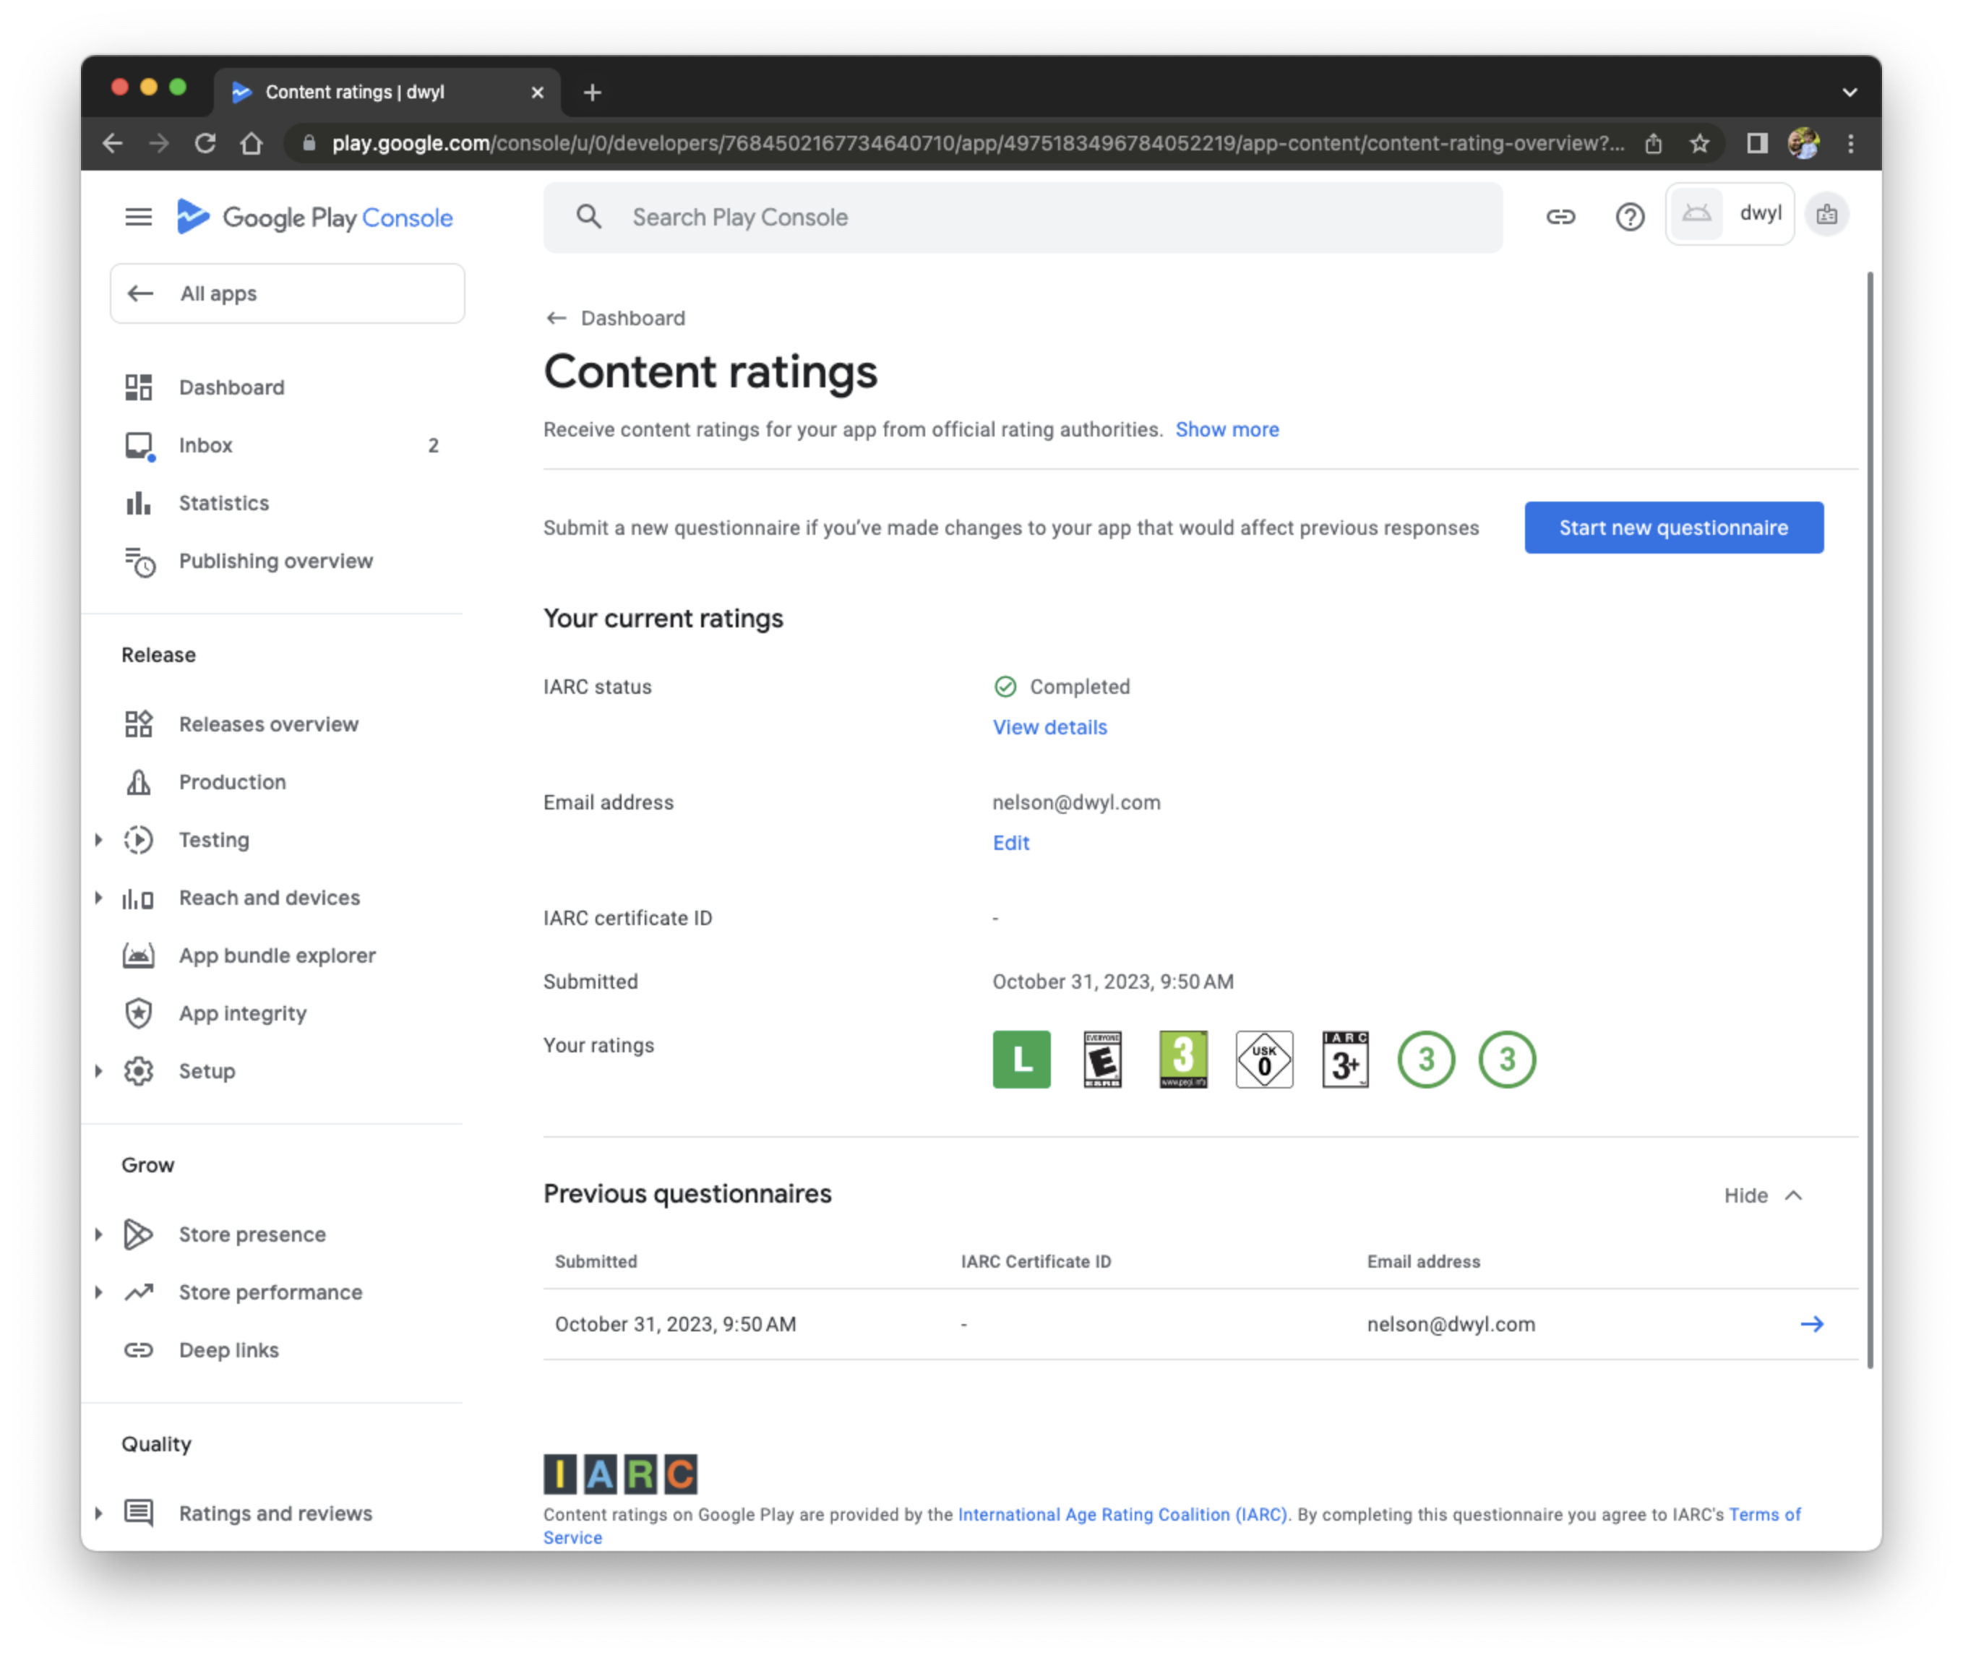Click the copy link icon in the header
This screenshot has width=1963, height=1658.
click(x=1562, y=216)
